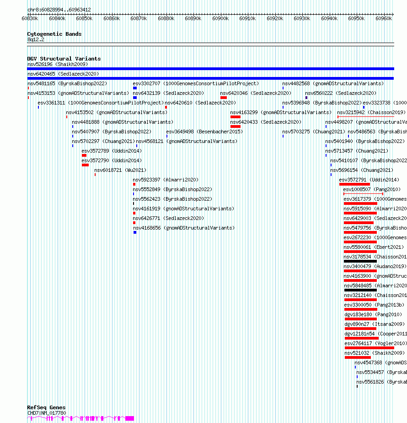Open esv2764117 (Vogler2010) label

coord(375,343)
